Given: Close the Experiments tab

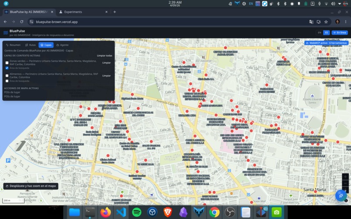Looking at the screenshot, I should (x=106, y=12).
